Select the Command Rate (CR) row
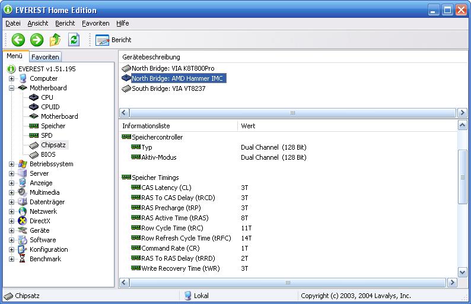This screenshot has height=304, width=471. 170,248
